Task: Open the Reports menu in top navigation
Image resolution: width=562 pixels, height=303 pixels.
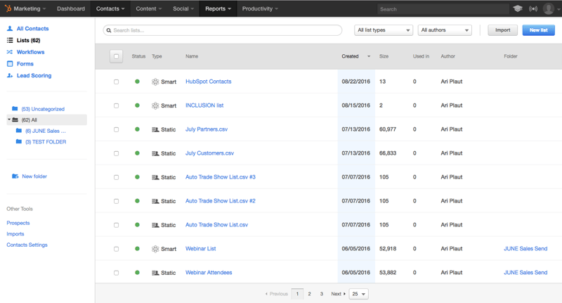Action: (218, 9)
